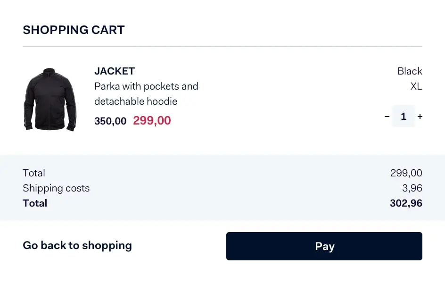Select the final Total amount 302,96

pos(406,203)
